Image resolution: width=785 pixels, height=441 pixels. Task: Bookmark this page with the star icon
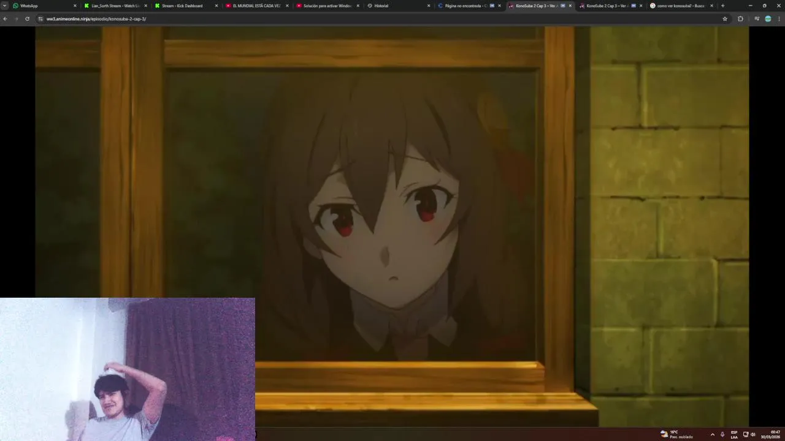click(725, 19)
